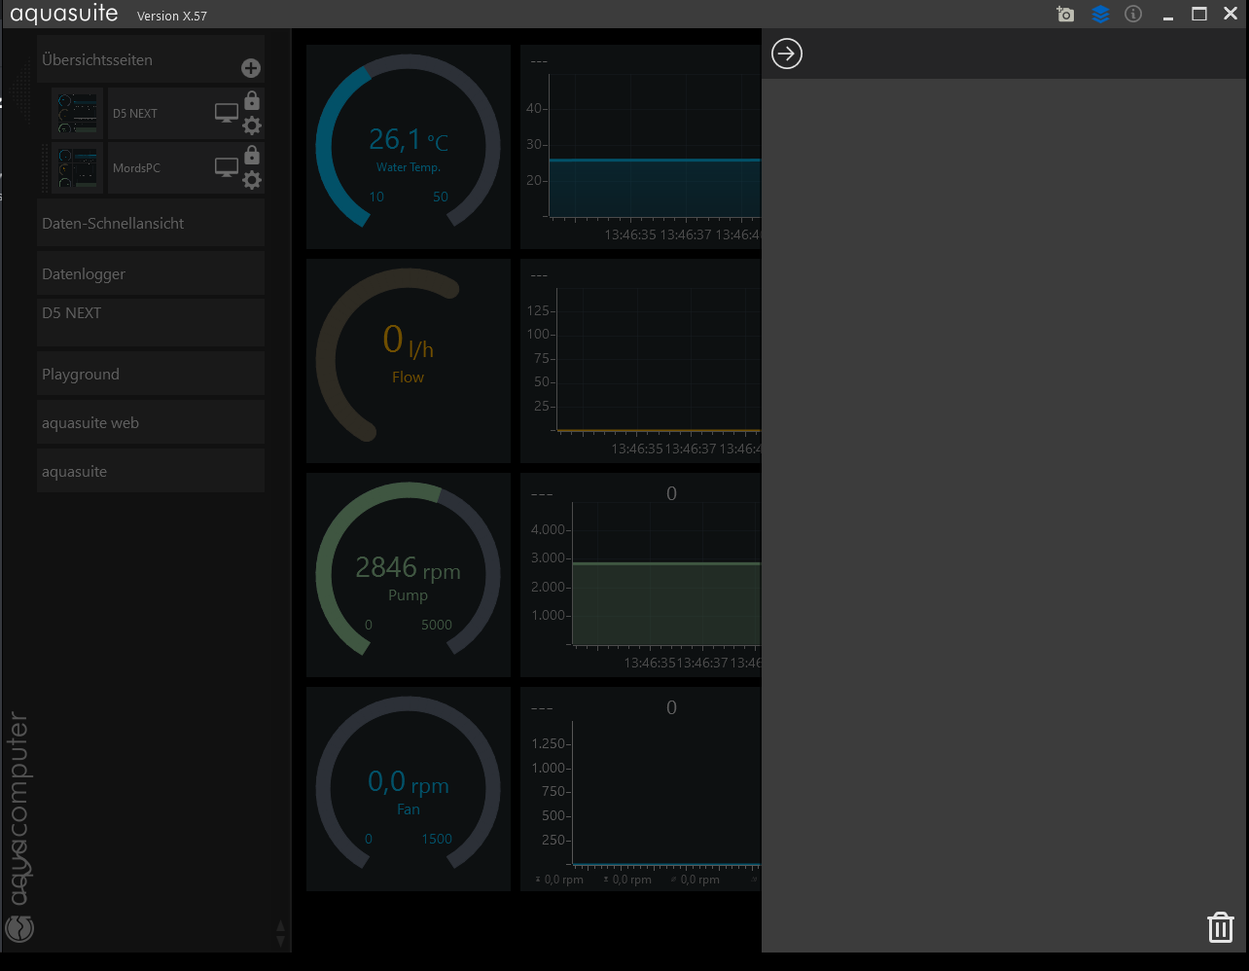The height and width of the screenshot is (971, 1249).
Task: Click the blue layers icon in the title bar
Action: 1100,15
